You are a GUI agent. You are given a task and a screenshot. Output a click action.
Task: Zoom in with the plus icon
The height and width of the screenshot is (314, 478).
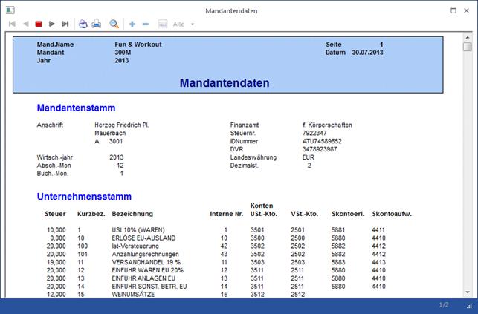[132, 24]
